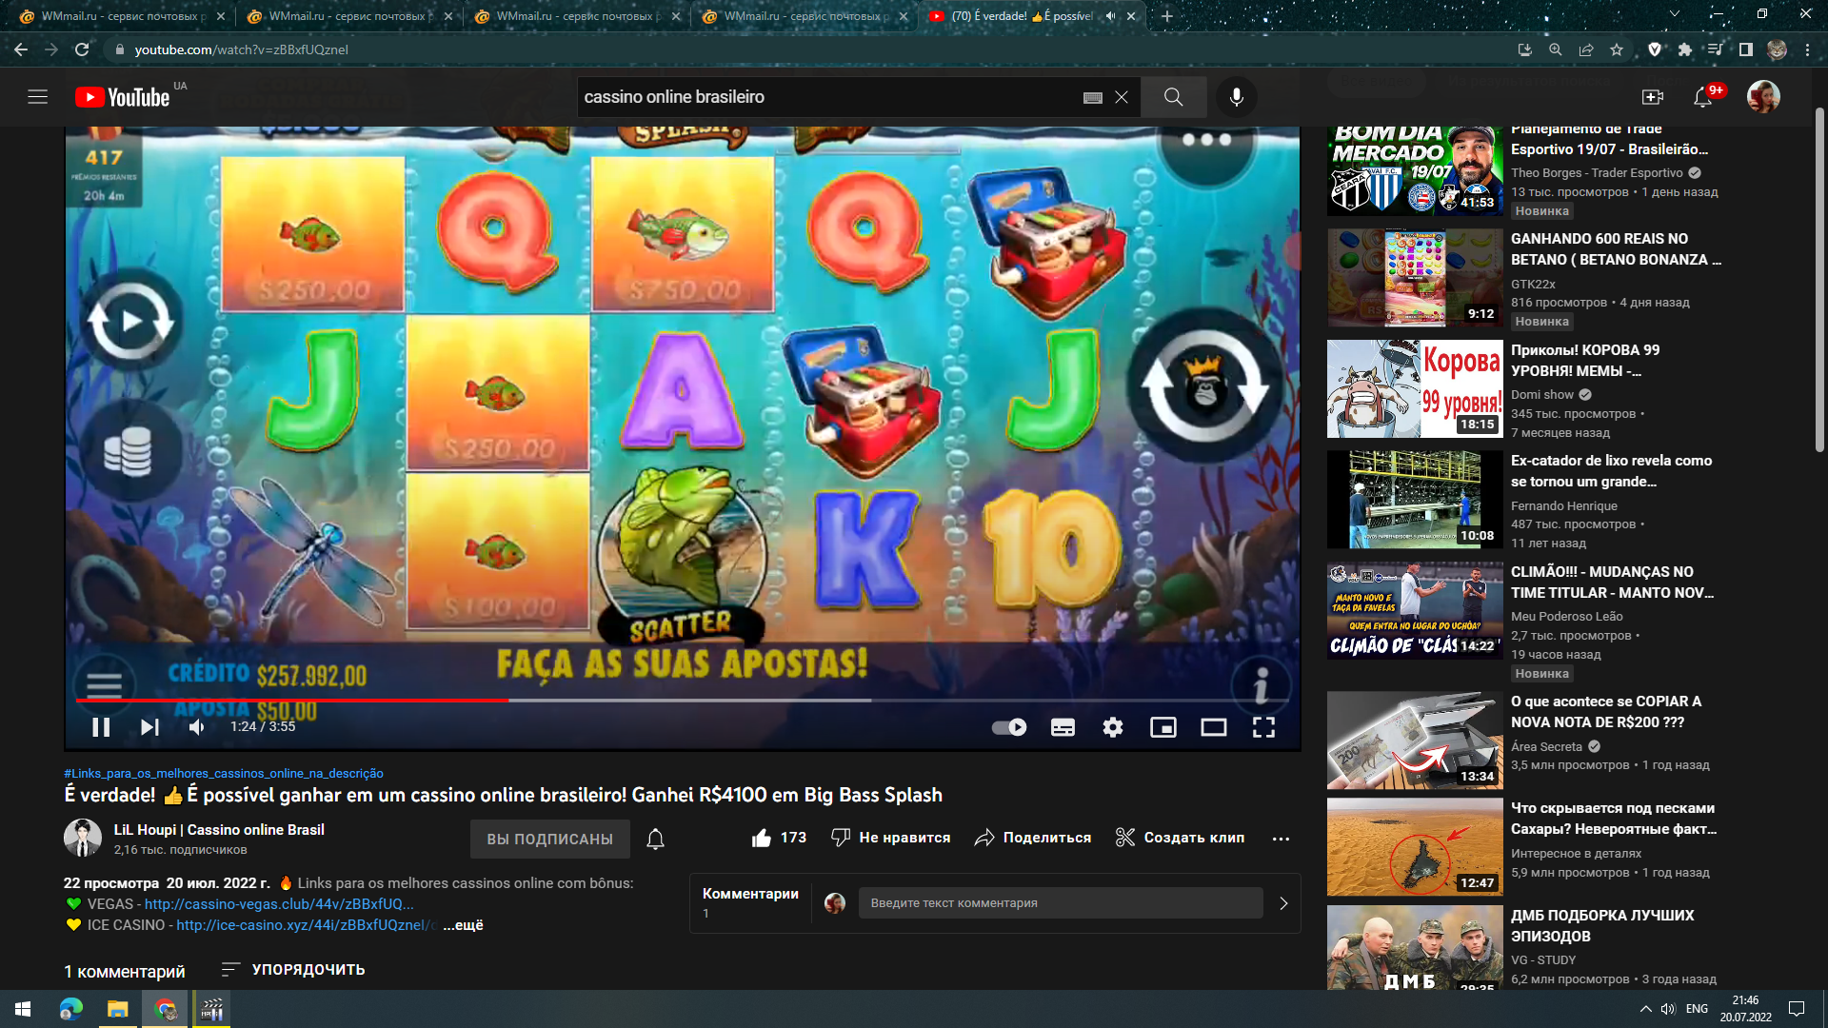Open O que acontece se COPIAR A NOVA NOTA video

point(1606,712)
